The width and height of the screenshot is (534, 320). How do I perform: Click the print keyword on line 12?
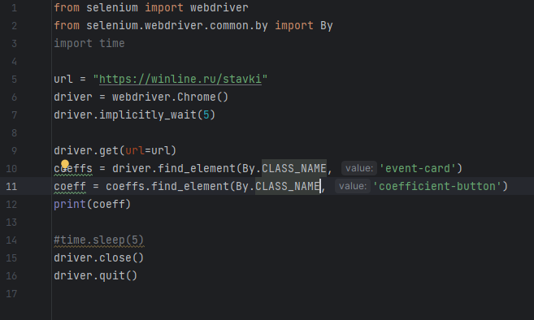(x=70, y=204)
